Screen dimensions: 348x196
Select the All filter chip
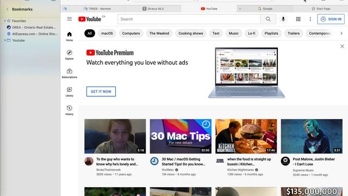(90, 33)
